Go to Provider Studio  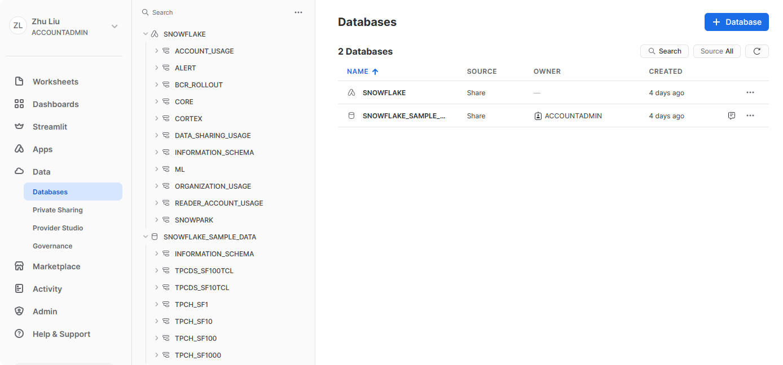[x=58, y=228]
